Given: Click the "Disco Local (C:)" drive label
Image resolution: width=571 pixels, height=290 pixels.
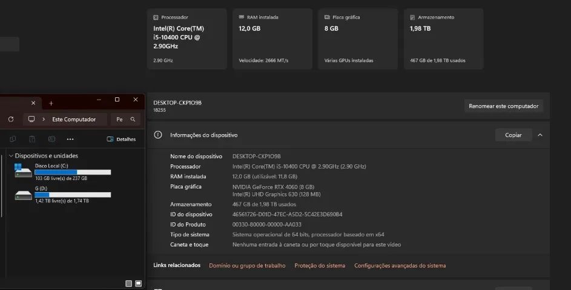Looking at the screenshot, I should 51,166.
